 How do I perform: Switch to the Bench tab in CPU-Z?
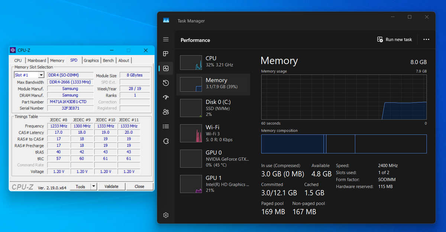pos(109,60)
